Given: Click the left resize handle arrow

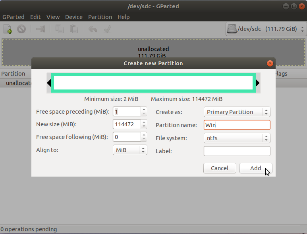Looking at the screenshot, I should (x=49, y=83).
